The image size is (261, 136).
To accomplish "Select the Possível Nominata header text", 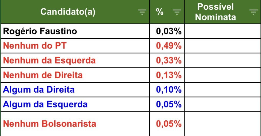I will tap(216, 12).
